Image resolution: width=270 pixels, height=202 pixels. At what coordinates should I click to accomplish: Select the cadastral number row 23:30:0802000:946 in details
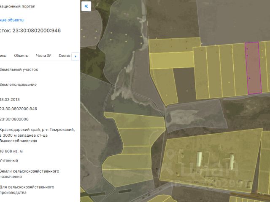click(x=19, y=109)
